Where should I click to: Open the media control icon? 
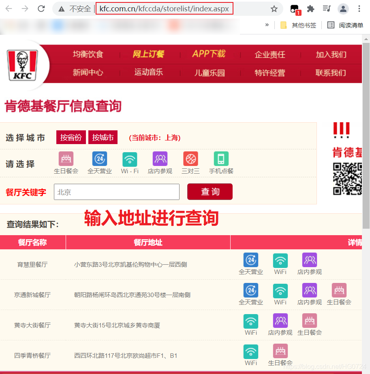pos(327,9)
